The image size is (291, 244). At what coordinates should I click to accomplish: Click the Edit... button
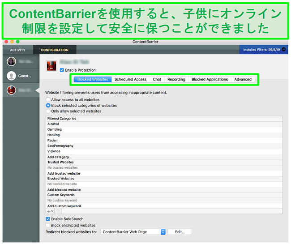[x=180, y=232]
